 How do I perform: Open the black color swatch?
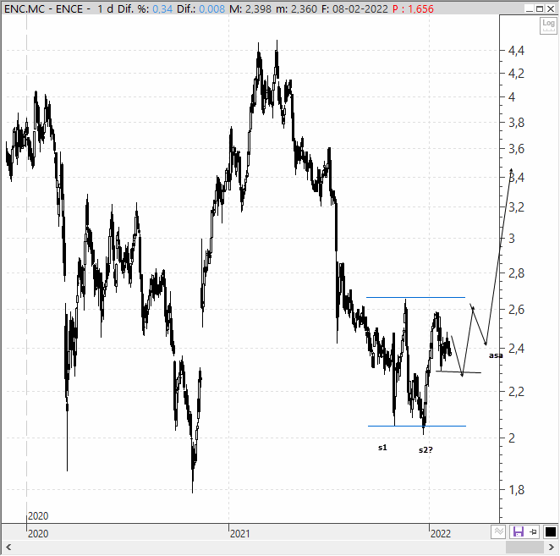[x=551, y=532]
